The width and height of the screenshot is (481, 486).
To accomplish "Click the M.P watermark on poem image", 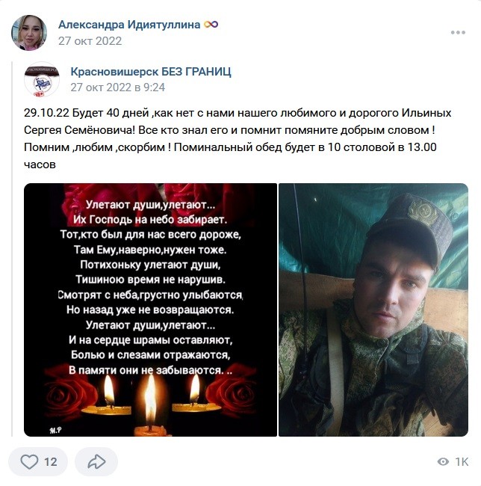I will (55, 430).
